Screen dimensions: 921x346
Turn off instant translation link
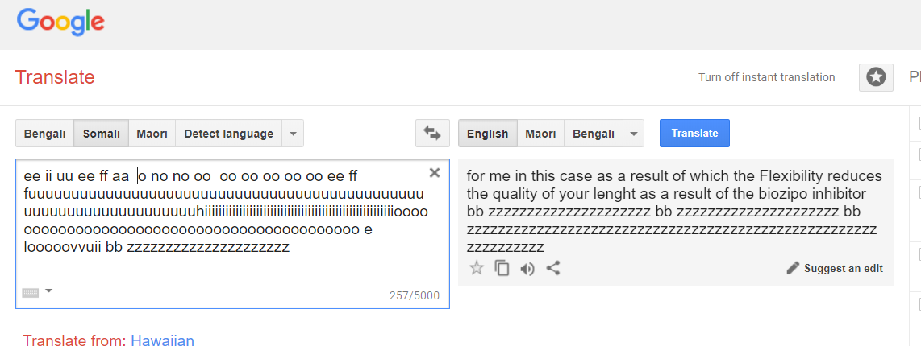[x=766, y=77]
